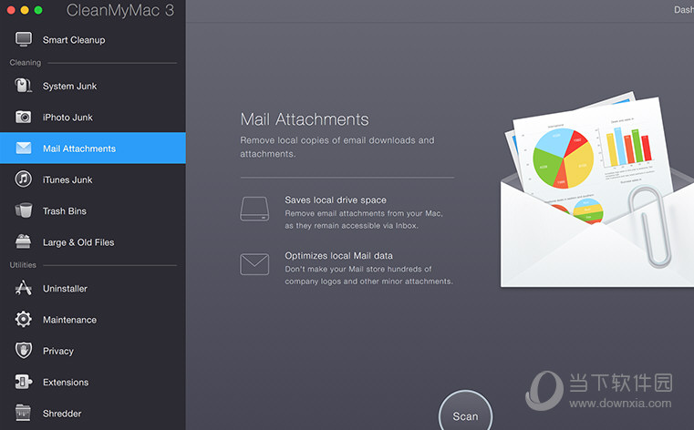Click the 'Optimizes local Mail data' text
The image size is (694, 430).
click(x=338, y=255)
